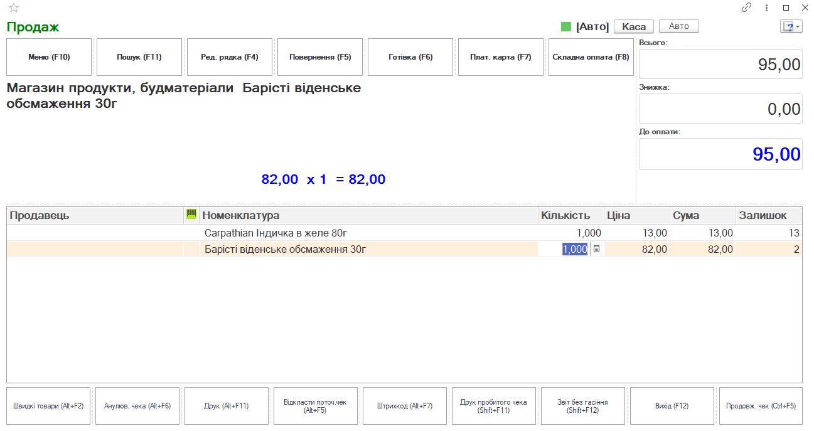The image size is (814, 431).
Task: Choose Плат. карта (F7) payment
Action: coord(500,57)
